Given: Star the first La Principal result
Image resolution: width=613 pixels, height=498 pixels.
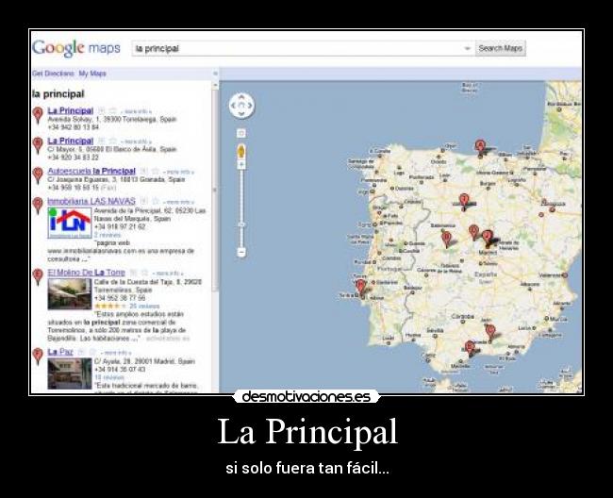Looking at the screenshot, I should pos(113,111).
